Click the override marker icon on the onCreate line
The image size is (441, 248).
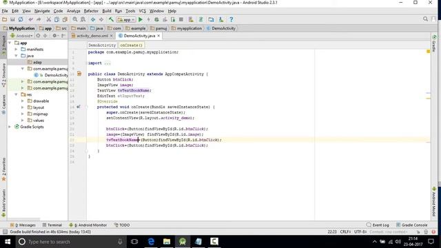tap(79, 107)
